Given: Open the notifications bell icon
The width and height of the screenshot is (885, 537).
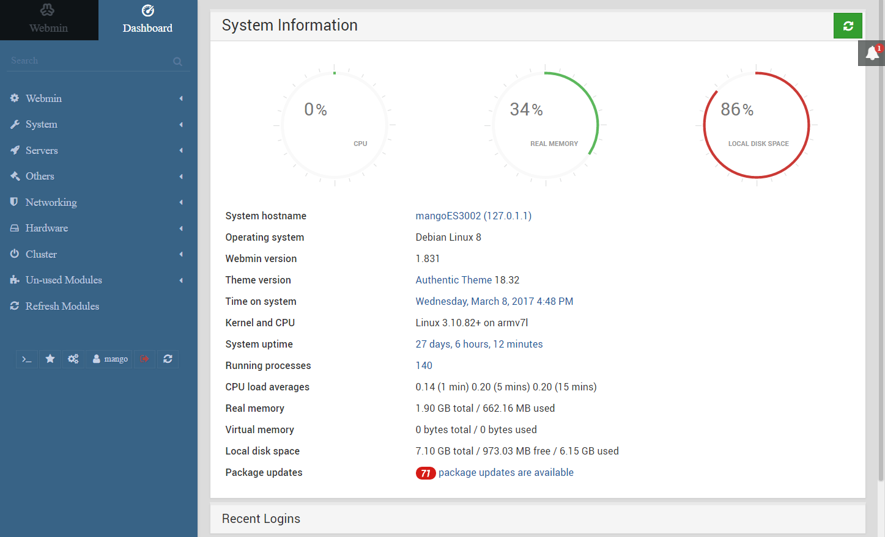Looking at the screenshot, I should pos(872,54).
